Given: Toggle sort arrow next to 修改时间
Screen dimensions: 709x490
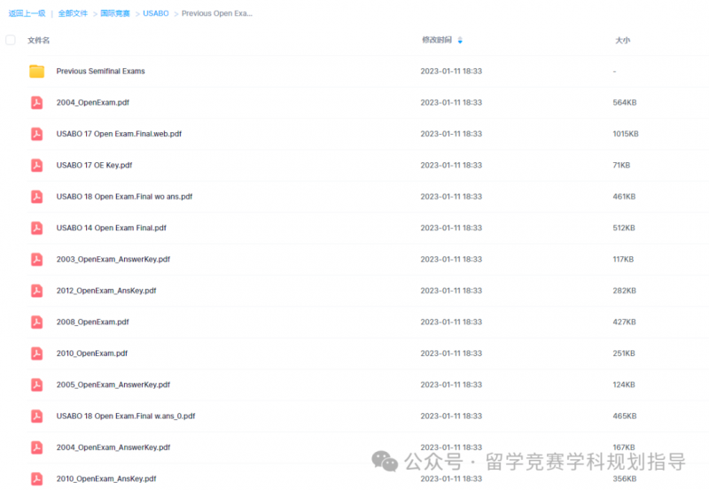Looking at the screenshot, I should coord(460,40).
